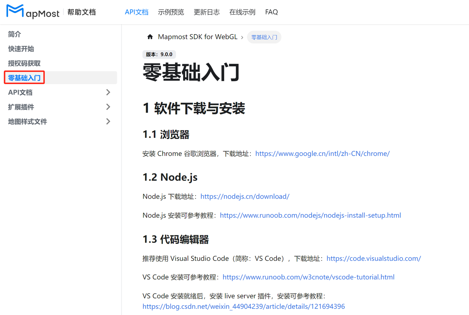469x315 pixels.
Task: Open the Node.js download link
Action: (245, 196)
